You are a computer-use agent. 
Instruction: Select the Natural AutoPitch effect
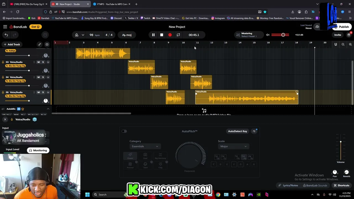point(130,165)
